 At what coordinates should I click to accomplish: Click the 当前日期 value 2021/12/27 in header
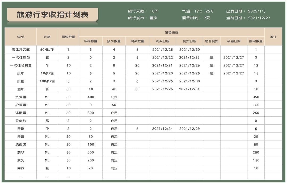click(x=259, y=18)
